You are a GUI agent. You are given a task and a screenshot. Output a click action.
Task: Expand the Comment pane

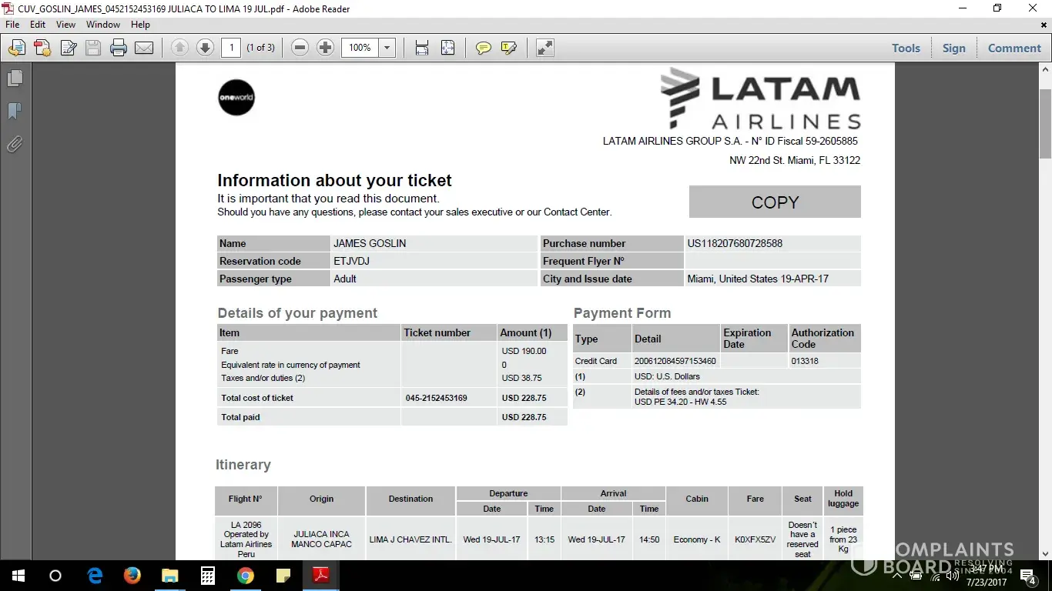(1014, 48)
